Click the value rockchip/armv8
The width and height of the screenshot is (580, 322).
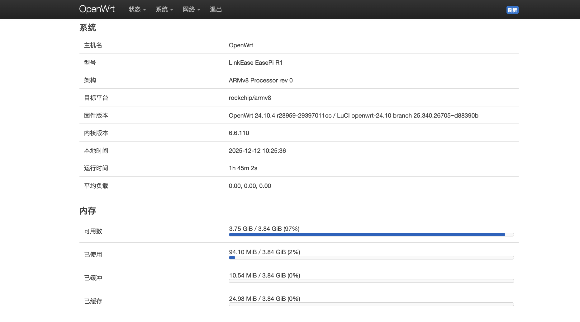(250, 98)
